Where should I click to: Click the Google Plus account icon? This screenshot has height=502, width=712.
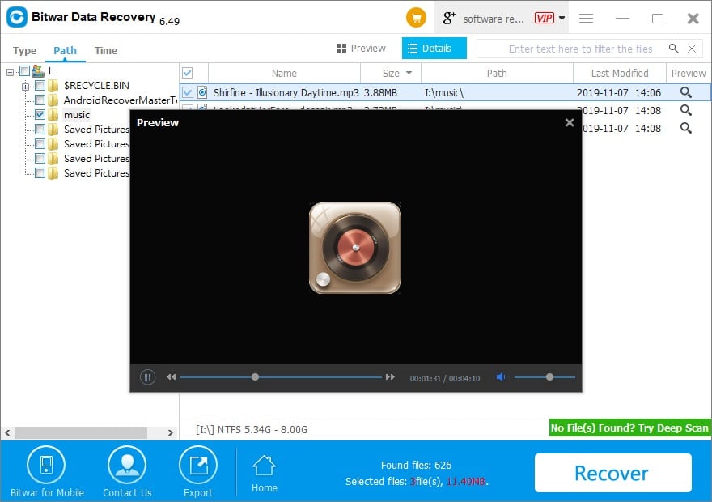[448, 18]
